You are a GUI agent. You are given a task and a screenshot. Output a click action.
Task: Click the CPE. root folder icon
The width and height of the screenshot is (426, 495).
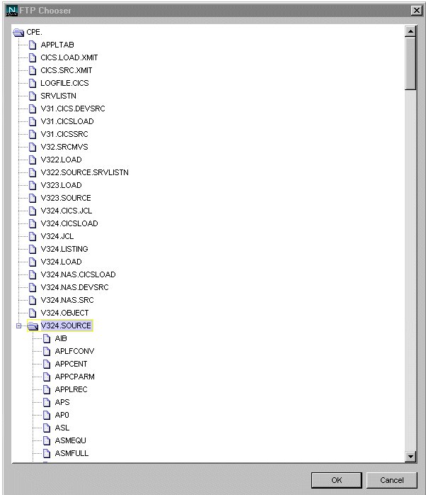18,32
